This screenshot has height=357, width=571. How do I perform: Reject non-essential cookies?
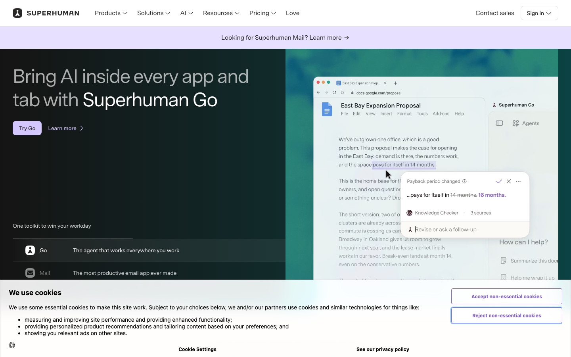click(507, 315)
